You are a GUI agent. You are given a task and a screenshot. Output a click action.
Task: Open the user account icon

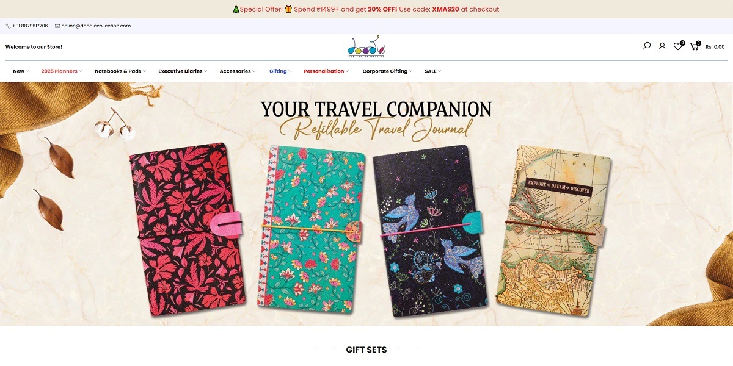tap(662, 46)
